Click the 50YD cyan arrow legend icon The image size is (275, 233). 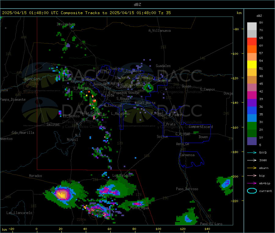(x=252, y=152)
